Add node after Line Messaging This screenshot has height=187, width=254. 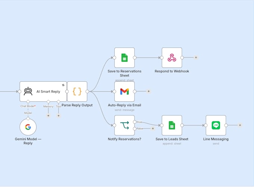240,125
